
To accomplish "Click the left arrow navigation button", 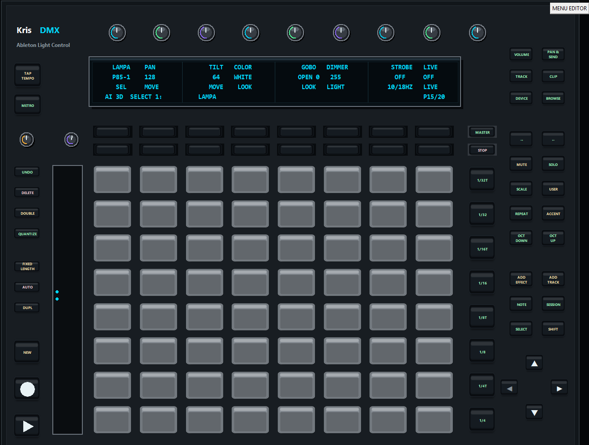I will (509, 388).
